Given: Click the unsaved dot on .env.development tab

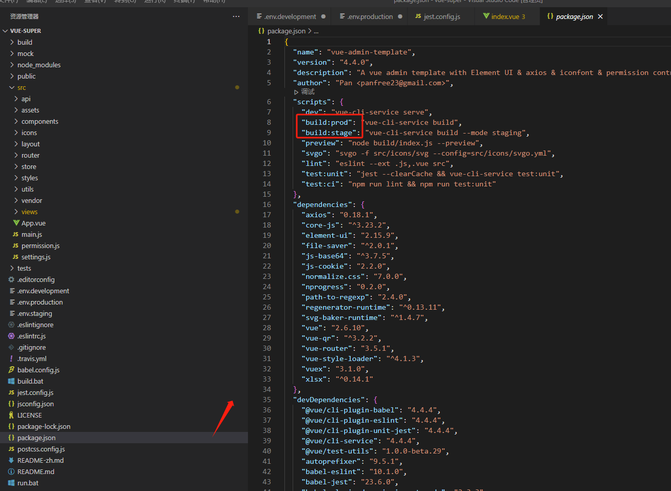Looking at the screenshot, I should pyautogui.click(x=323, y=16).
